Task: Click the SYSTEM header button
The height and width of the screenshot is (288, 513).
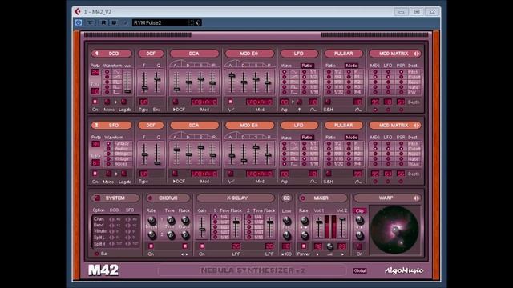Action: pyautogui.click(x=115, y=198)
